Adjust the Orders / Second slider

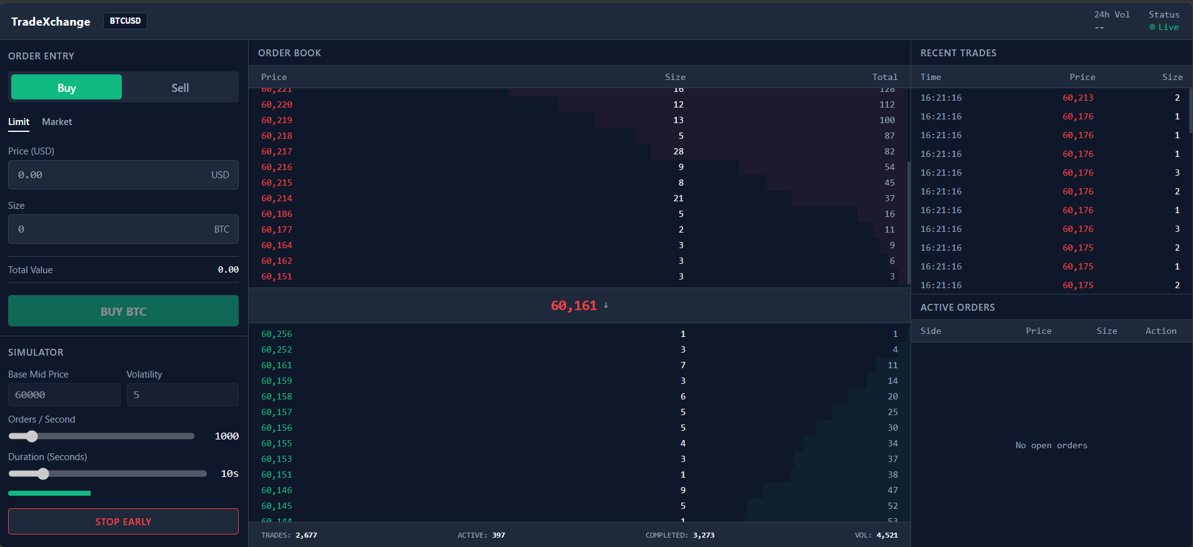pyautogui.click(x=101, y=436)
